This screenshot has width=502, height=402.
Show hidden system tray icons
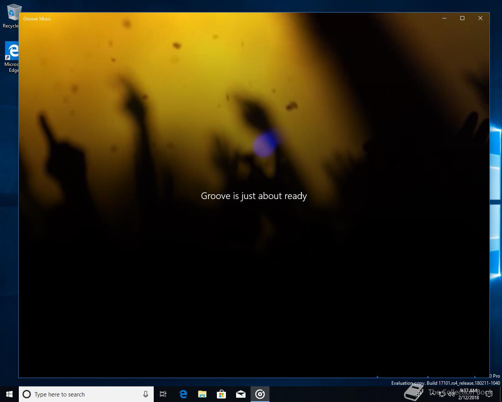pos(433,394)
